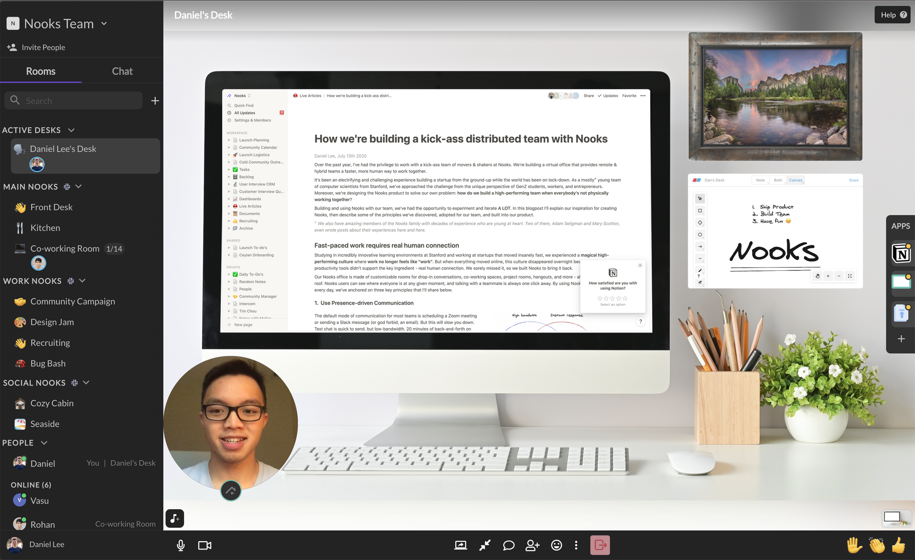
Task: Click Vasu in the online list
Action: pyautogui.click(x=39, y=501)
